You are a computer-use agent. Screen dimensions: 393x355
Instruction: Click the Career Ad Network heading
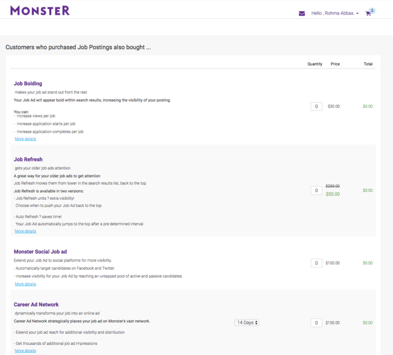(36, 304)
